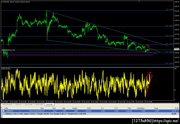This screenshot has height=124, width=180.
Task: Sort by the Time column header
Action: tap(42, 108)
